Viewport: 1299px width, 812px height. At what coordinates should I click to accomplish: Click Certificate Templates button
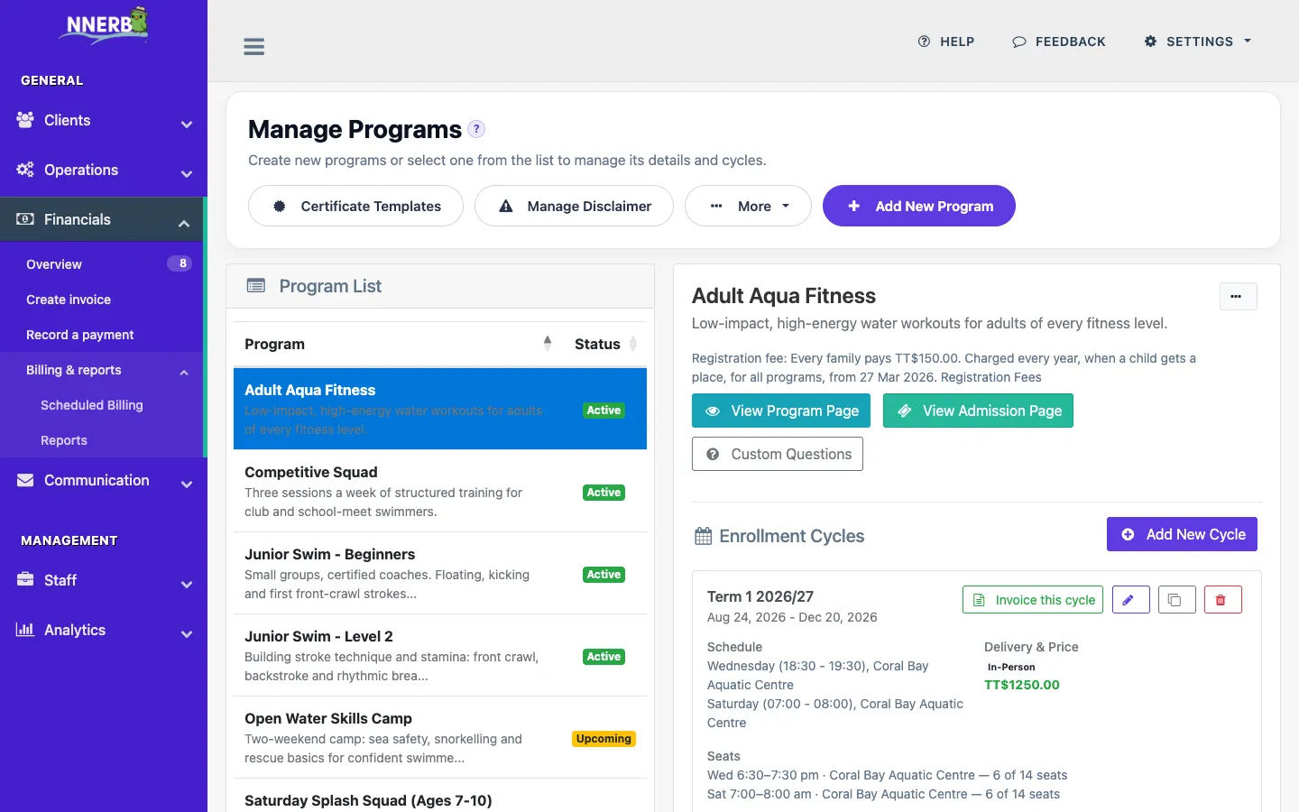click(x=355, y=206)
